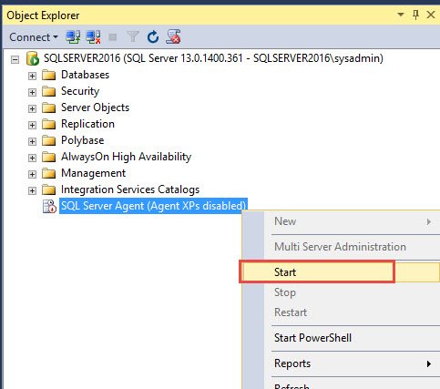This screenshot has width=440, height=389.
Task: Expand the Polybase folder
Action: 32,141
